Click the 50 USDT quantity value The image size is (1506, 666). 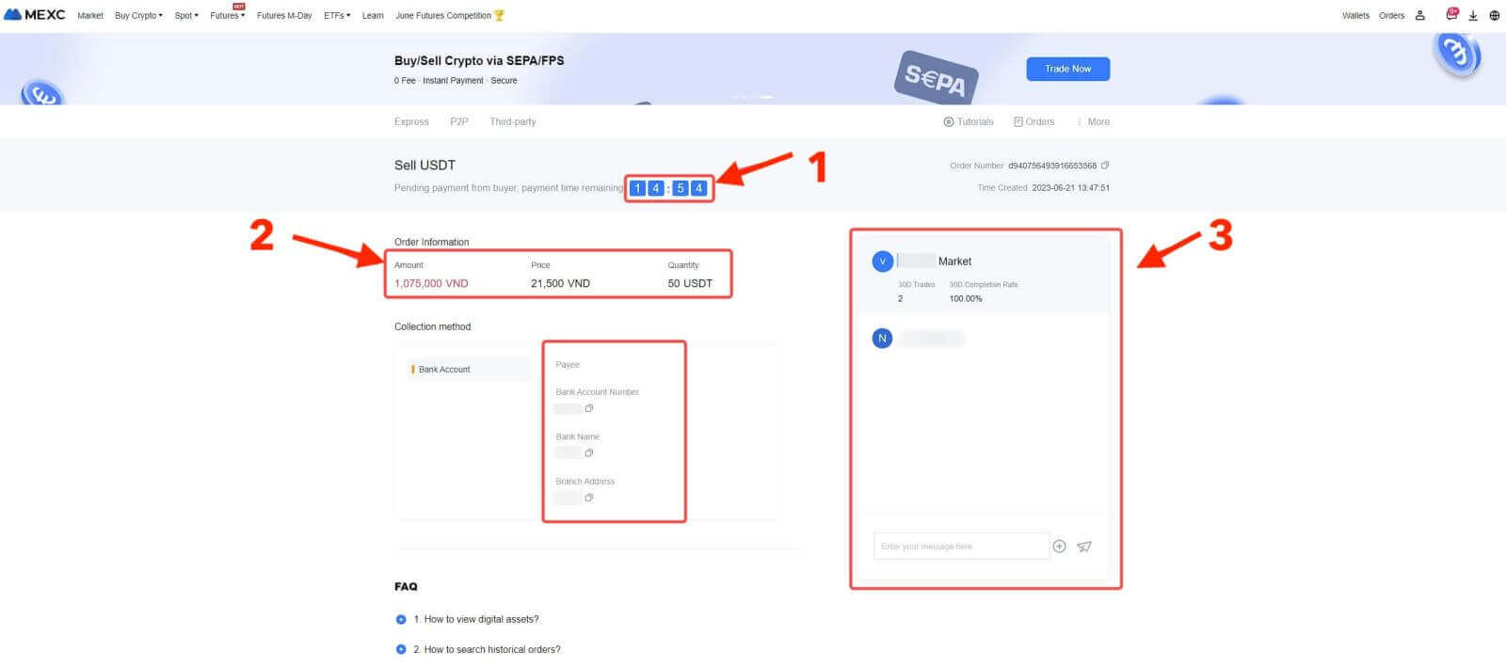[690, 283]
